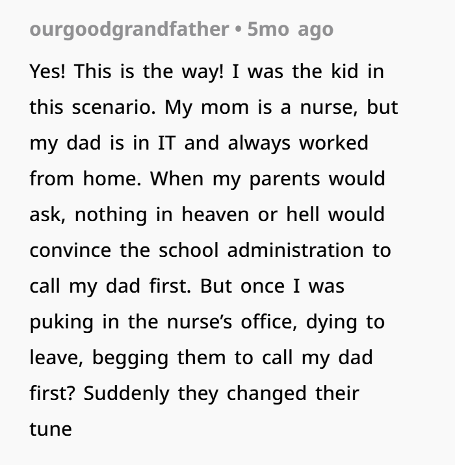Click the word 'scenario.' in the comment
455x465 pixels.
[x=114, y=107]
